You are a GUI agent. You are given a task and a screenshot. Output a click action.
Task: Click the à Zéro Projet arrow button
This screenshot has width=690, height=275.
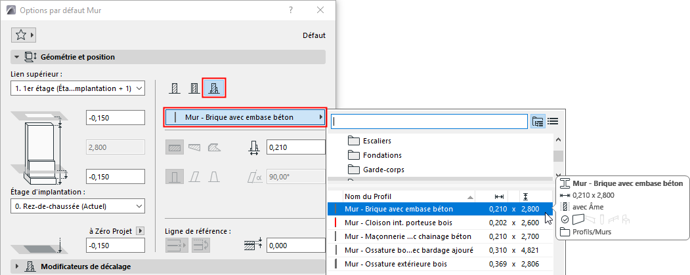pyautogui.click(x=139, y=230)
